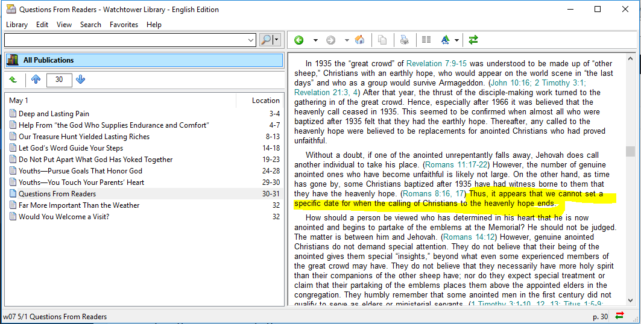Click the search magnifier button

266,40
